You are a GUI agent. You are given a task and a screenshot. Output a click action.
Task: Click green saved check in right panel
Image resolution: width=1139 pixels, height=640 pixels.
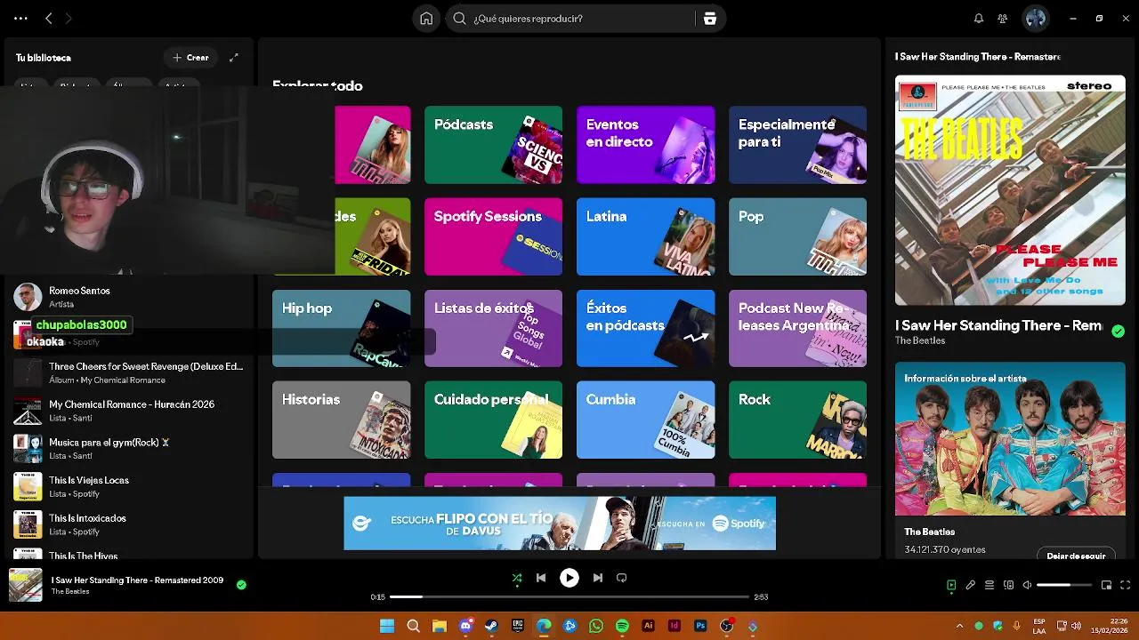pos(1118,331)
